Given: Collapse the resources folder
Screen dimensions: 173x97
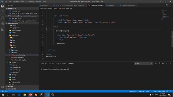Looking at the screenshot, I should [22, 35].
